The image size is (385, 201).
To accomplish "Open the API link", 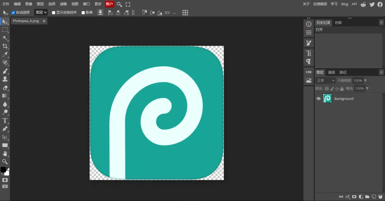I will click(354, 4).
